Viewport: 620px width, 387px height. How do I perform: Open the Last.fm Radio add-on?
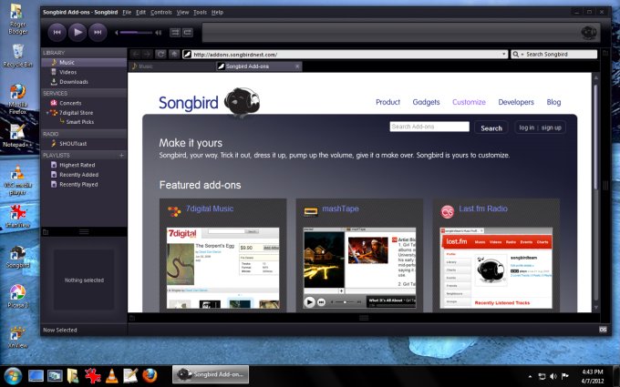[483, 209]
